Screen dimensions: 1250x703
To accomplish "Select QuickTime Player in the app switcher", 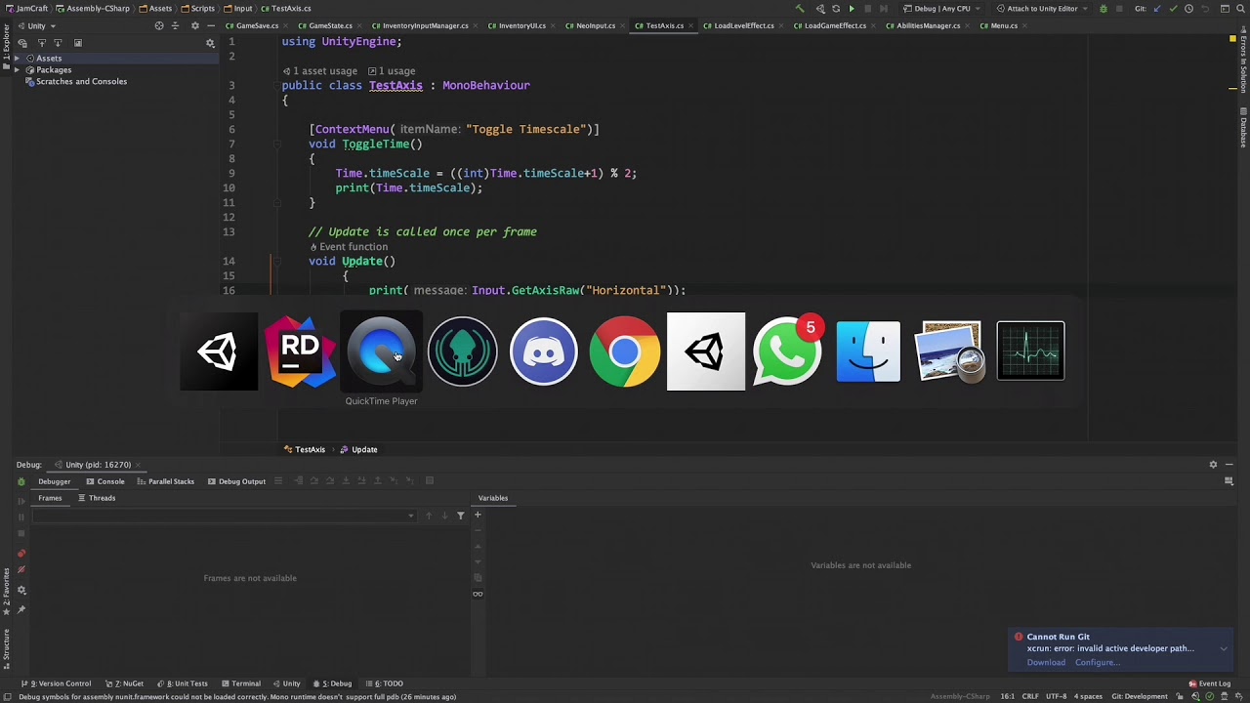I will point(381,351).
